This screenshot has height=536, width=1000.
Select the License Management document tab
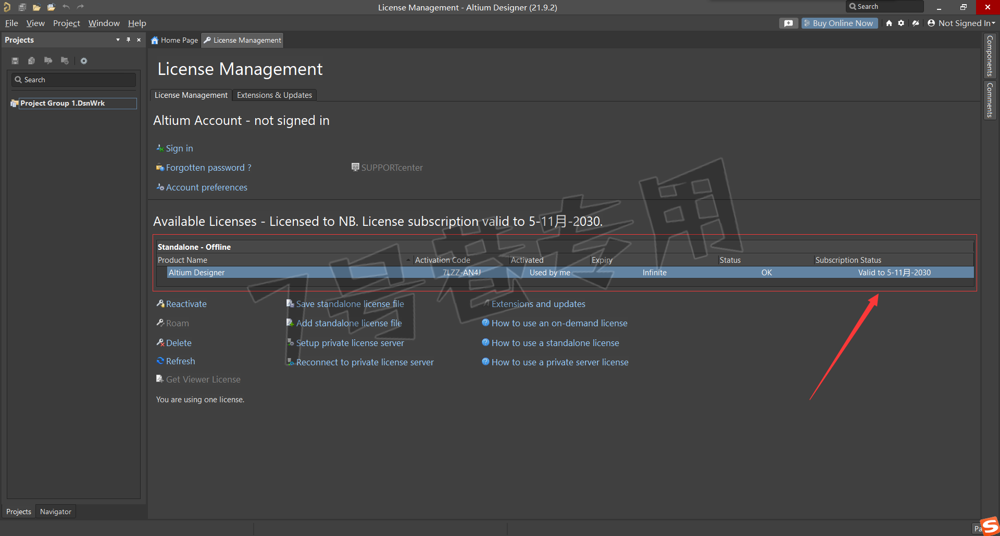(x=243, y=40)
